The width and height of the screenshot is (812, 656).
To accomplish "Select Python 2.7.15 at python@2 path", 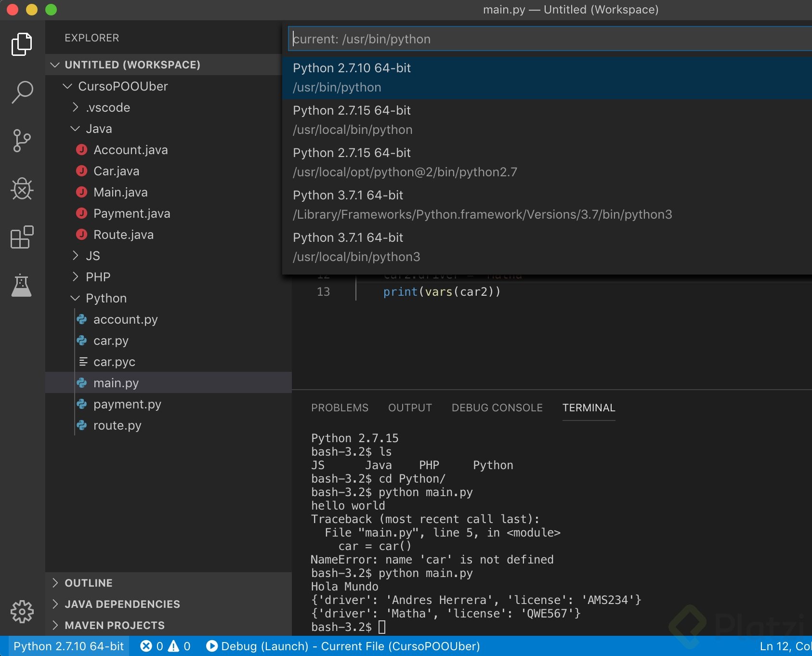I will (547, 163).
